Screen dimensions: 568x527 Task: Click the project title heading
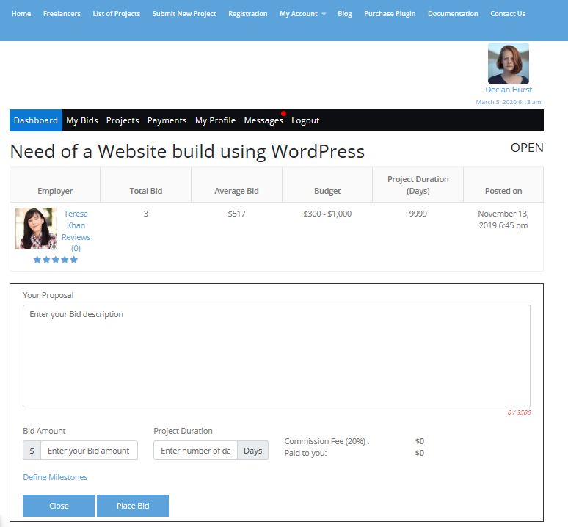pyautogui.click(x=187, y=151)
